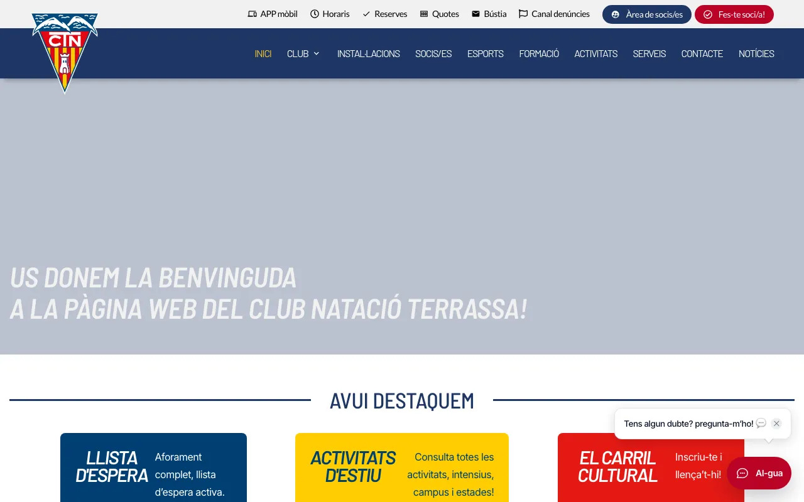Click the CTN club logo
Image resolution: width=804 pixels, height=502 pixels.
click(65, 53)
